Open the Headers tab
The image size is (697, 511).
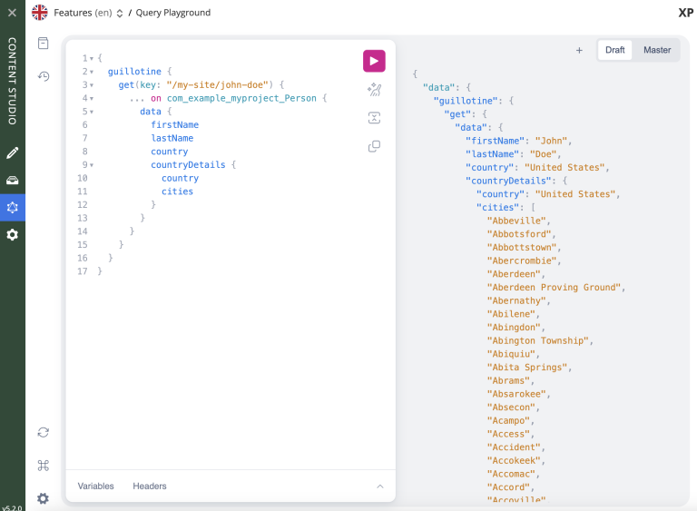pyautogui.click(x=150, y=486)
